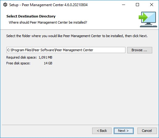Focus the destination directory path field

[x=66, y=50]
